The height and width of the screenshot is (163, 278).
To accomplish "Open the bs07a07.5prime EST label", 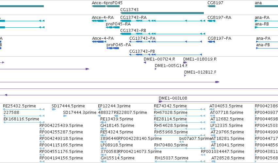I will click(195, 139).
